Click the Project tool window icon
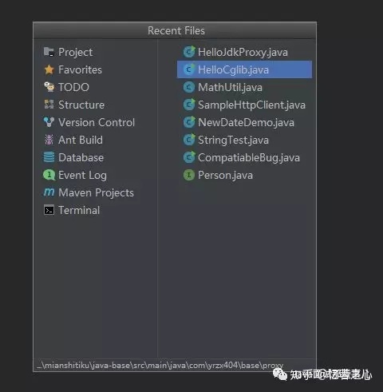This screenshot has width=383, height=392. click(49, 52)
